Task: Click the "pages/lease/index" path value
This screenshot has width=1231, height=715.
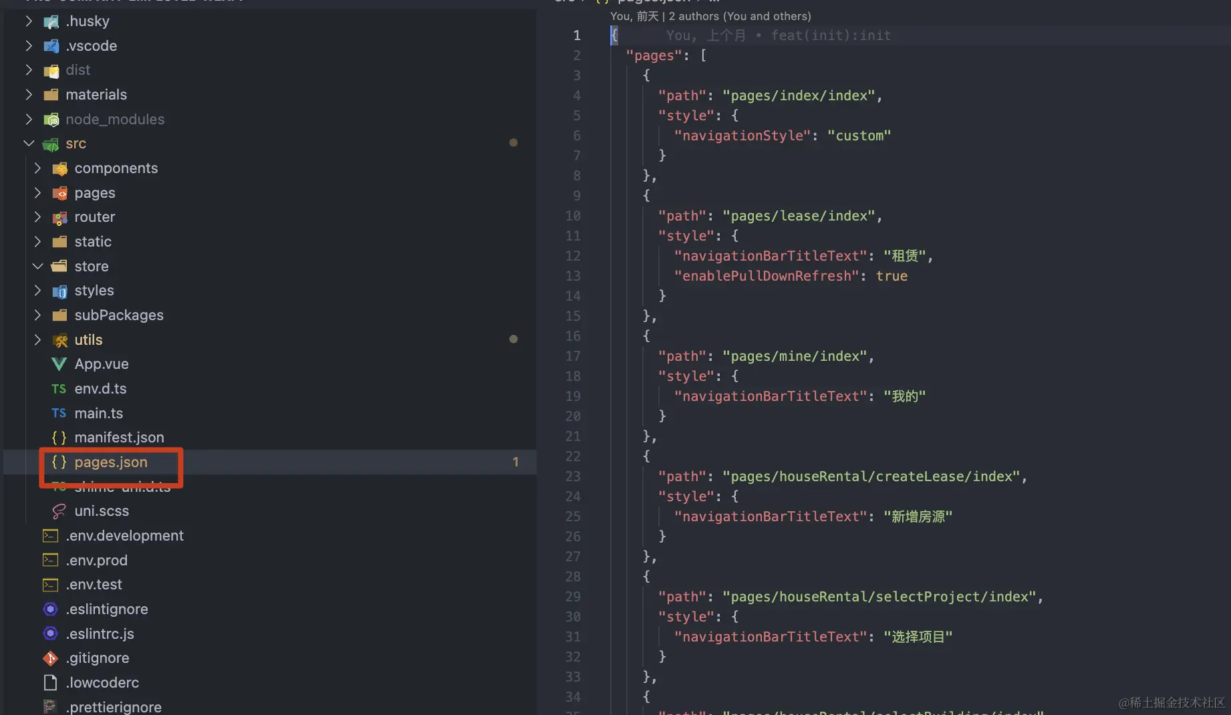Action: [x=799, y=216]
